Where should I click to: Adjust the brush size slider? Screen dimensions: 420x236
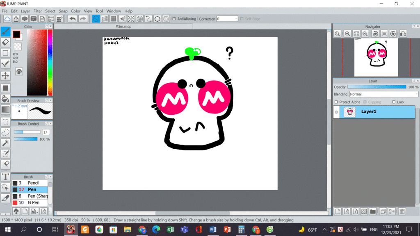[27, 132]
